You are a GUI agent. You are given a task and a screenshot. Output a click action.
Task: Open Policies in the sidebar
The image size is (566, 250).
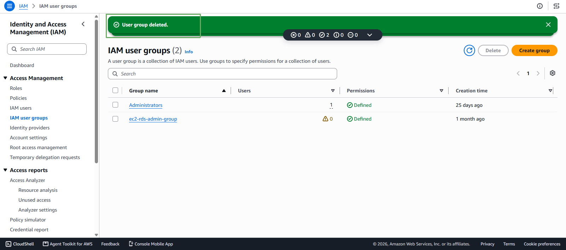click(18, 98)
